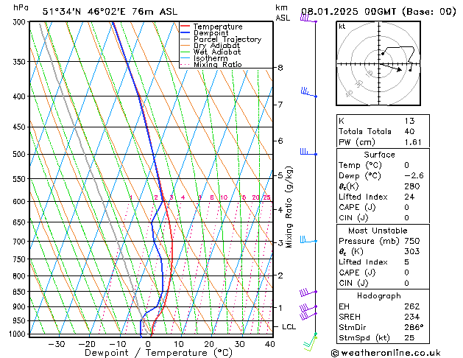
Task: Click the blue wind barb at 700 hPa
Action: [x=308, y=239]
